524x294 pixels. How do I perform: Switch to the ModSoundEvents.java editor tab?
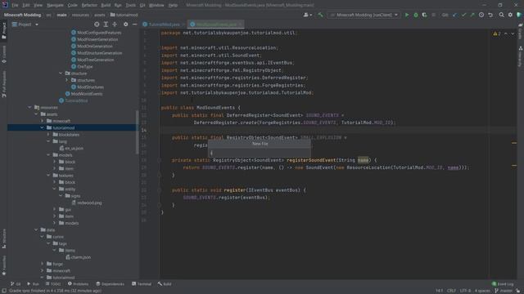coord(215,24)
